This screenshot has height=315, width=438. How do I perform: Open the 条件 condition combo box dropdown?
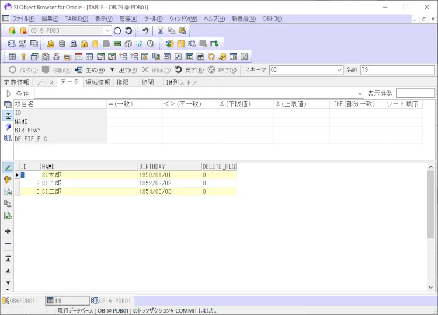click(x=360, y=94)
